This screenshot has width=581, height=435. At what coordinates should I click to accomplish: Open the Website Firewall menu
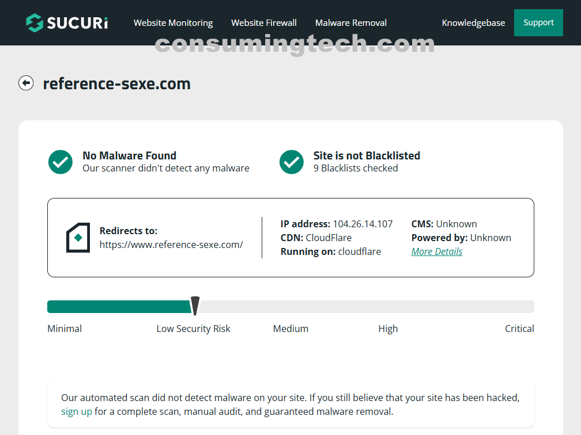264,23
